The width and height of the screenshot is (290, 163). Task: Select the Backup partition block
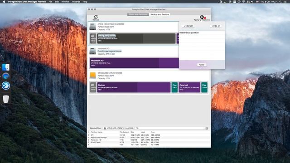pos(134,87)
